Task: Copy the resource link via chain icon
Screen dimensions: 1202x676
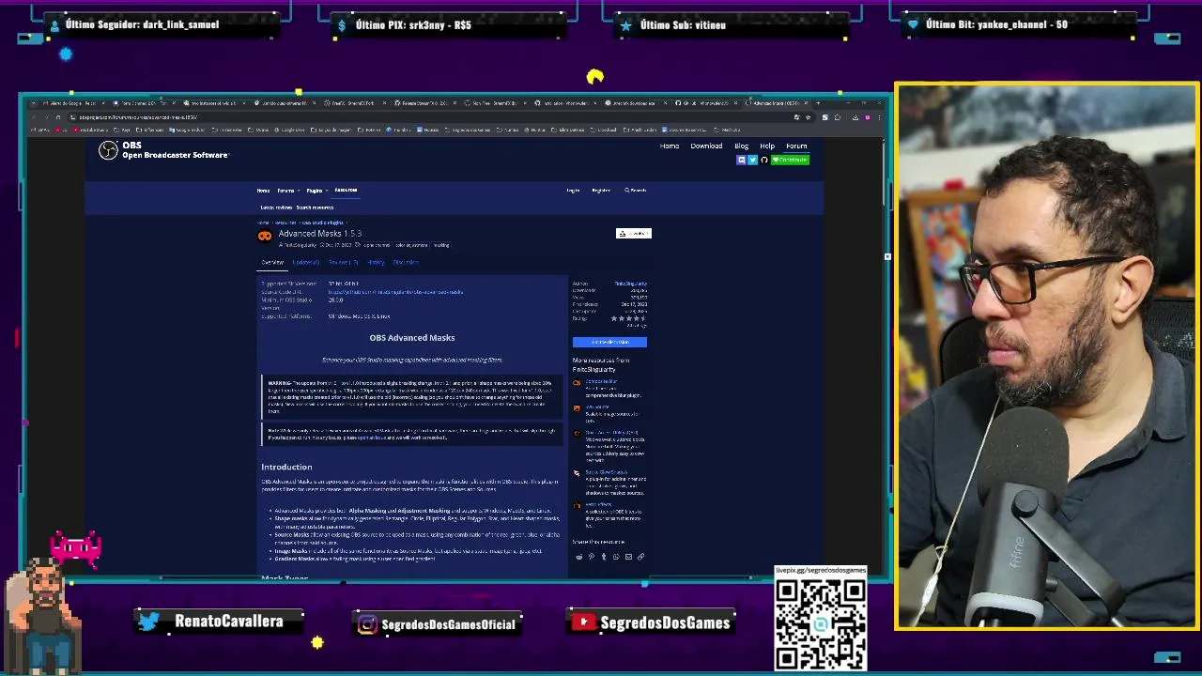Action: (640, 557)
